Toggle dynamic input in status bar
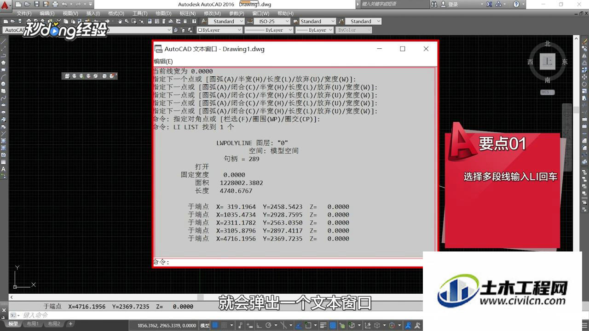589x331 pixels. pos(249,325)
